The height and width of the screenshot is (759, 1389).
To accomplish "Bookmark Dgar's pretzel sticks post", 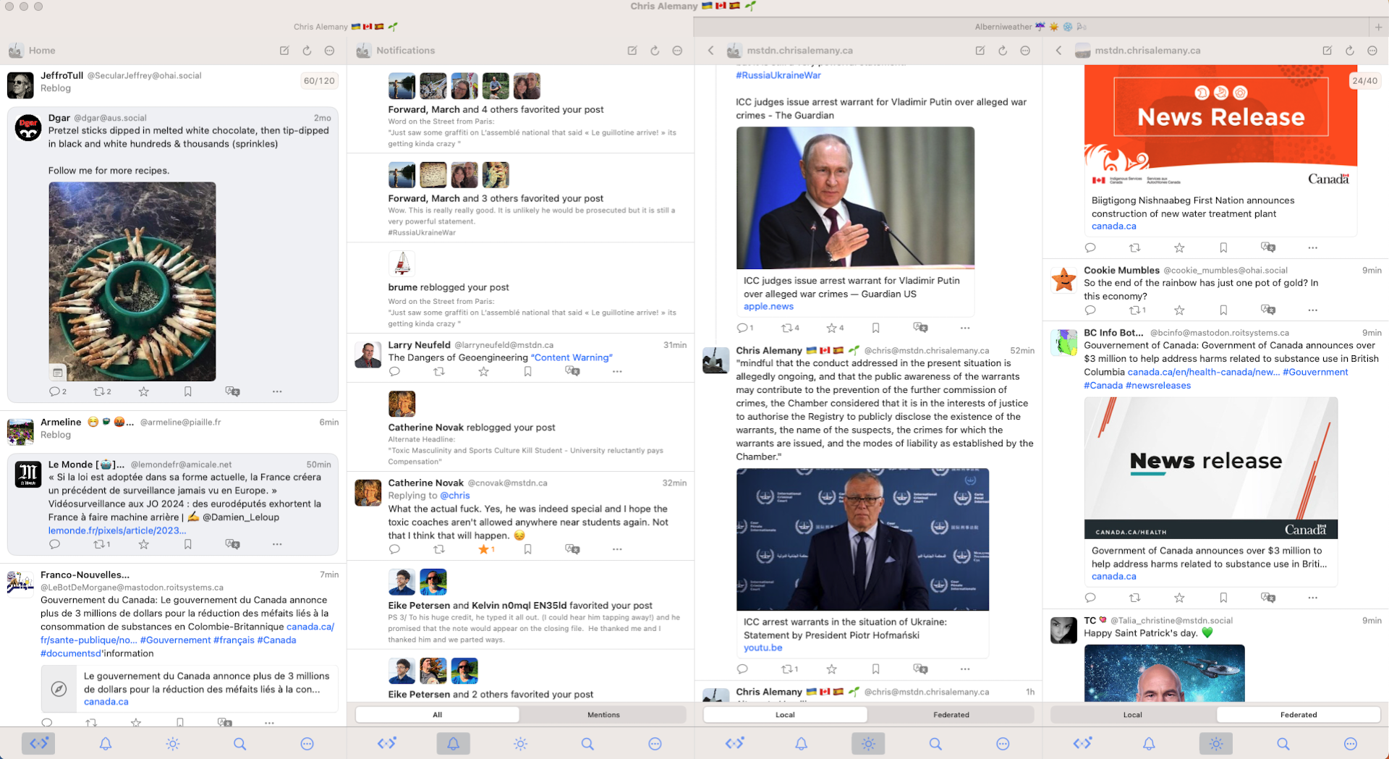I will 188,391.
